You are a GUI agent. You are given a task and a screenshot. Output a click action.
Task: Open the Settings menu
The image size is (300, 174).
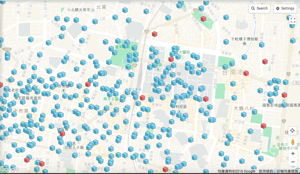(285, 8)
